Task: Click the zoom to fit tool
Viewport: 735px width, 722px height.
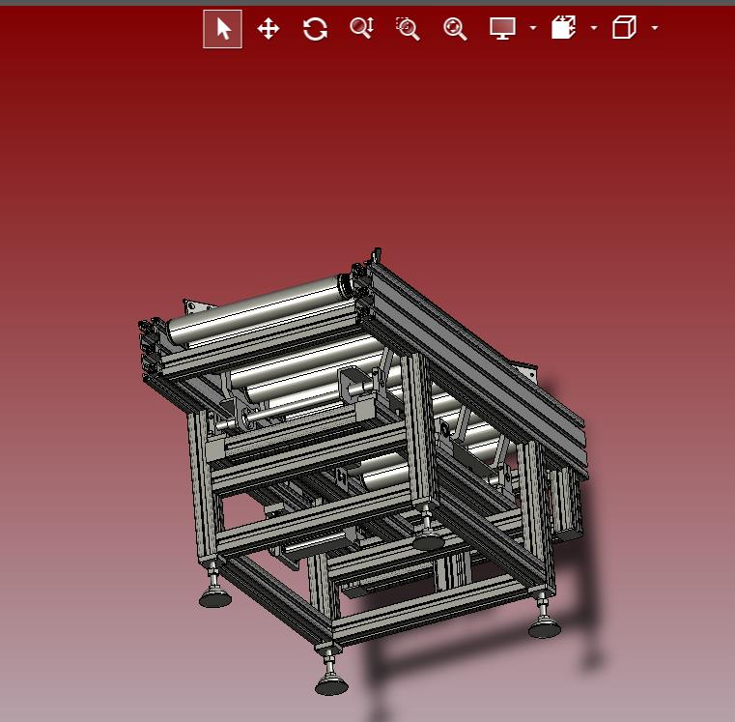Action: (455, 29)
